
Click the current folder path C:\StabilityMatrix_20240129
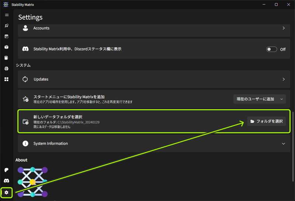tap(79, 122)
